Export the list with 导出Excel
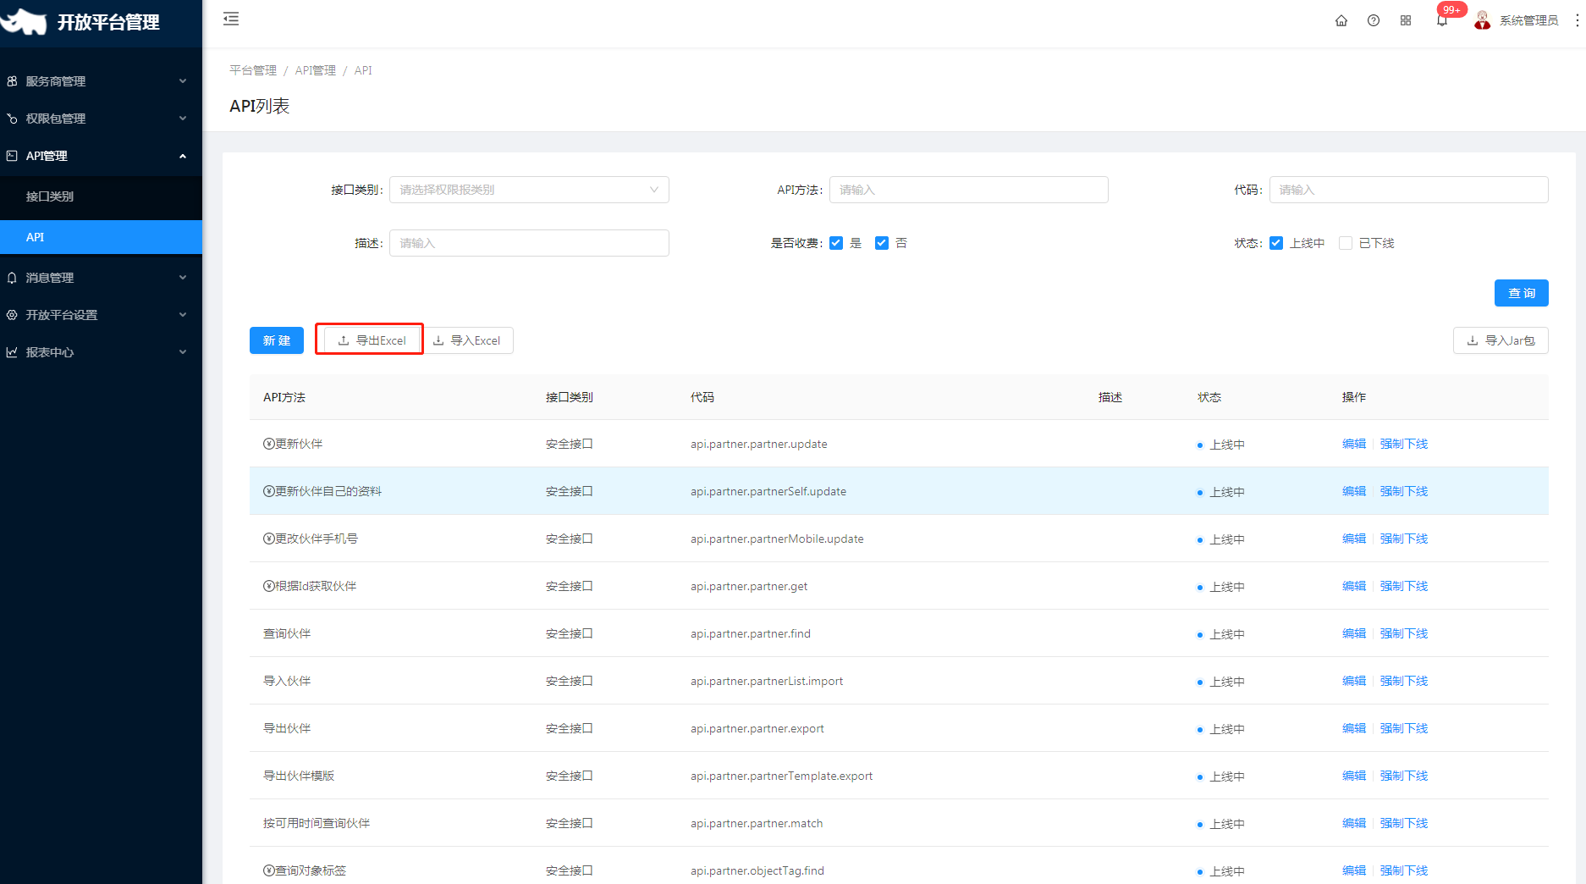The width and height of the screenshot is (1586, 884). [372, 340]
